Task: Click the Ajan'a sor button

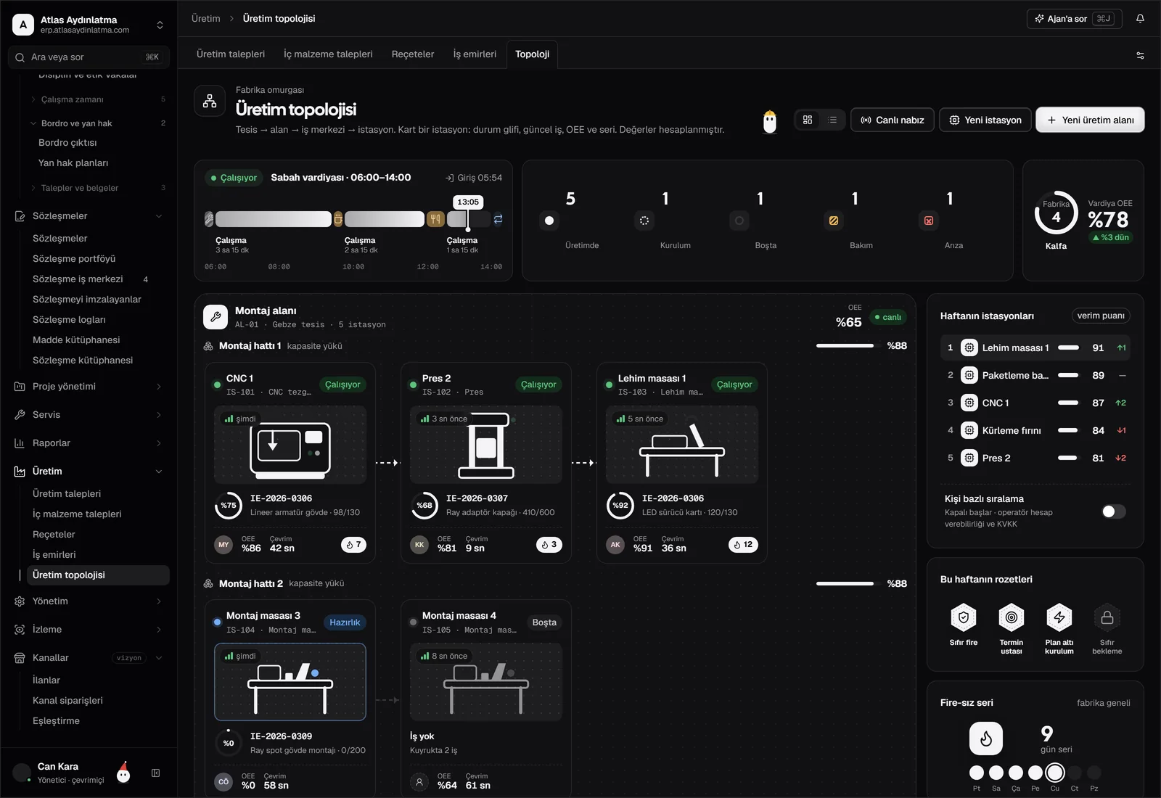Action: (1074, 19)
